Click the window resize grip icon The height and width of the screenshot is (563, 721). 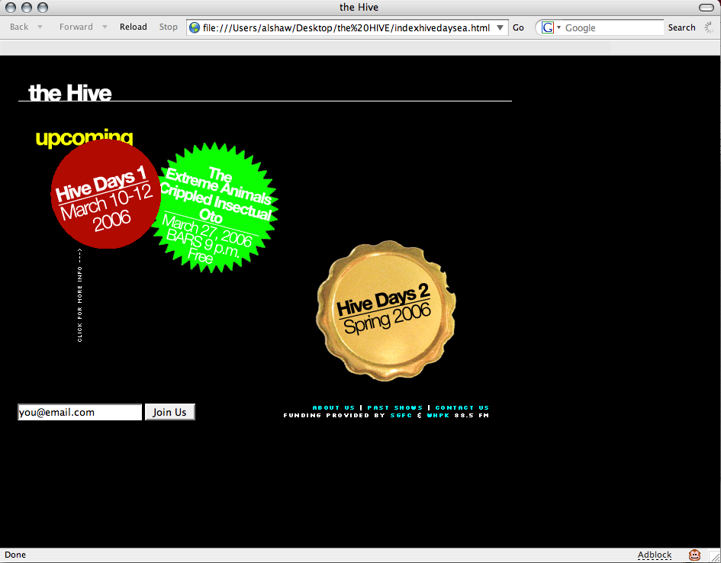pos(715,557)
